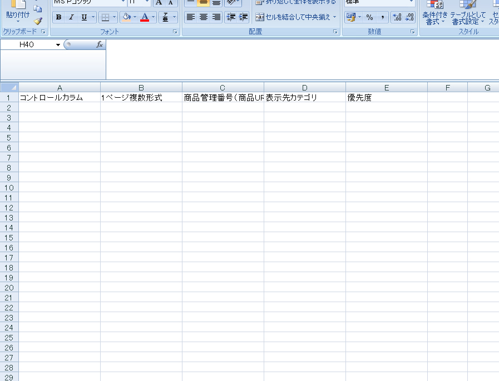Image resolution: width=499 pixels, height=381 pixels.
Task: Open the borders dropdown arrow
Action: 114,17
